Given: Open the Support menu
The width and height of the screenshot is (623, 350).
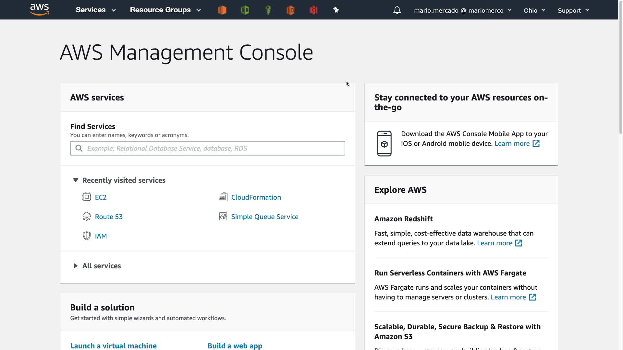Looking at the screenshot, I should tap(573, 10).
